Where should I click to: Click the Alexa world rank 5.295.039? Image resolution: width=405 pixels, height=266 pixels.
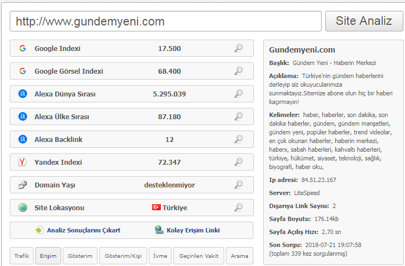(169, 94)
